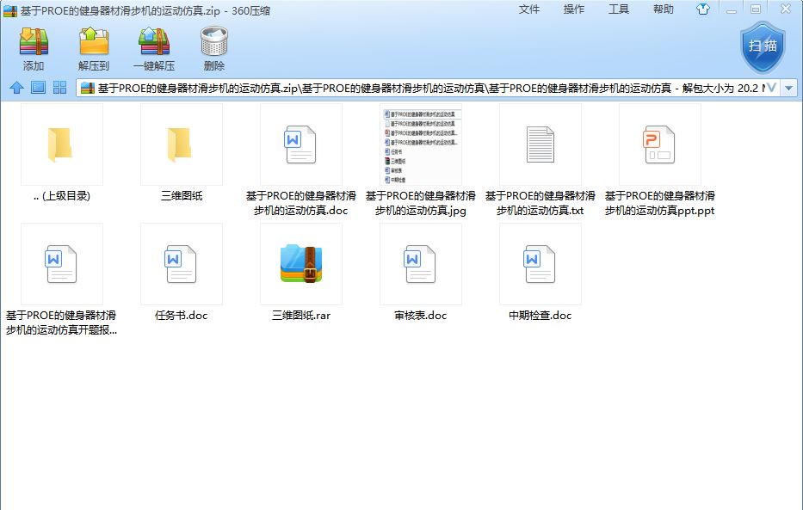Click the archive path address field
Image resolution: width=803 pixels, height=510 pixels.
point(429,88)
